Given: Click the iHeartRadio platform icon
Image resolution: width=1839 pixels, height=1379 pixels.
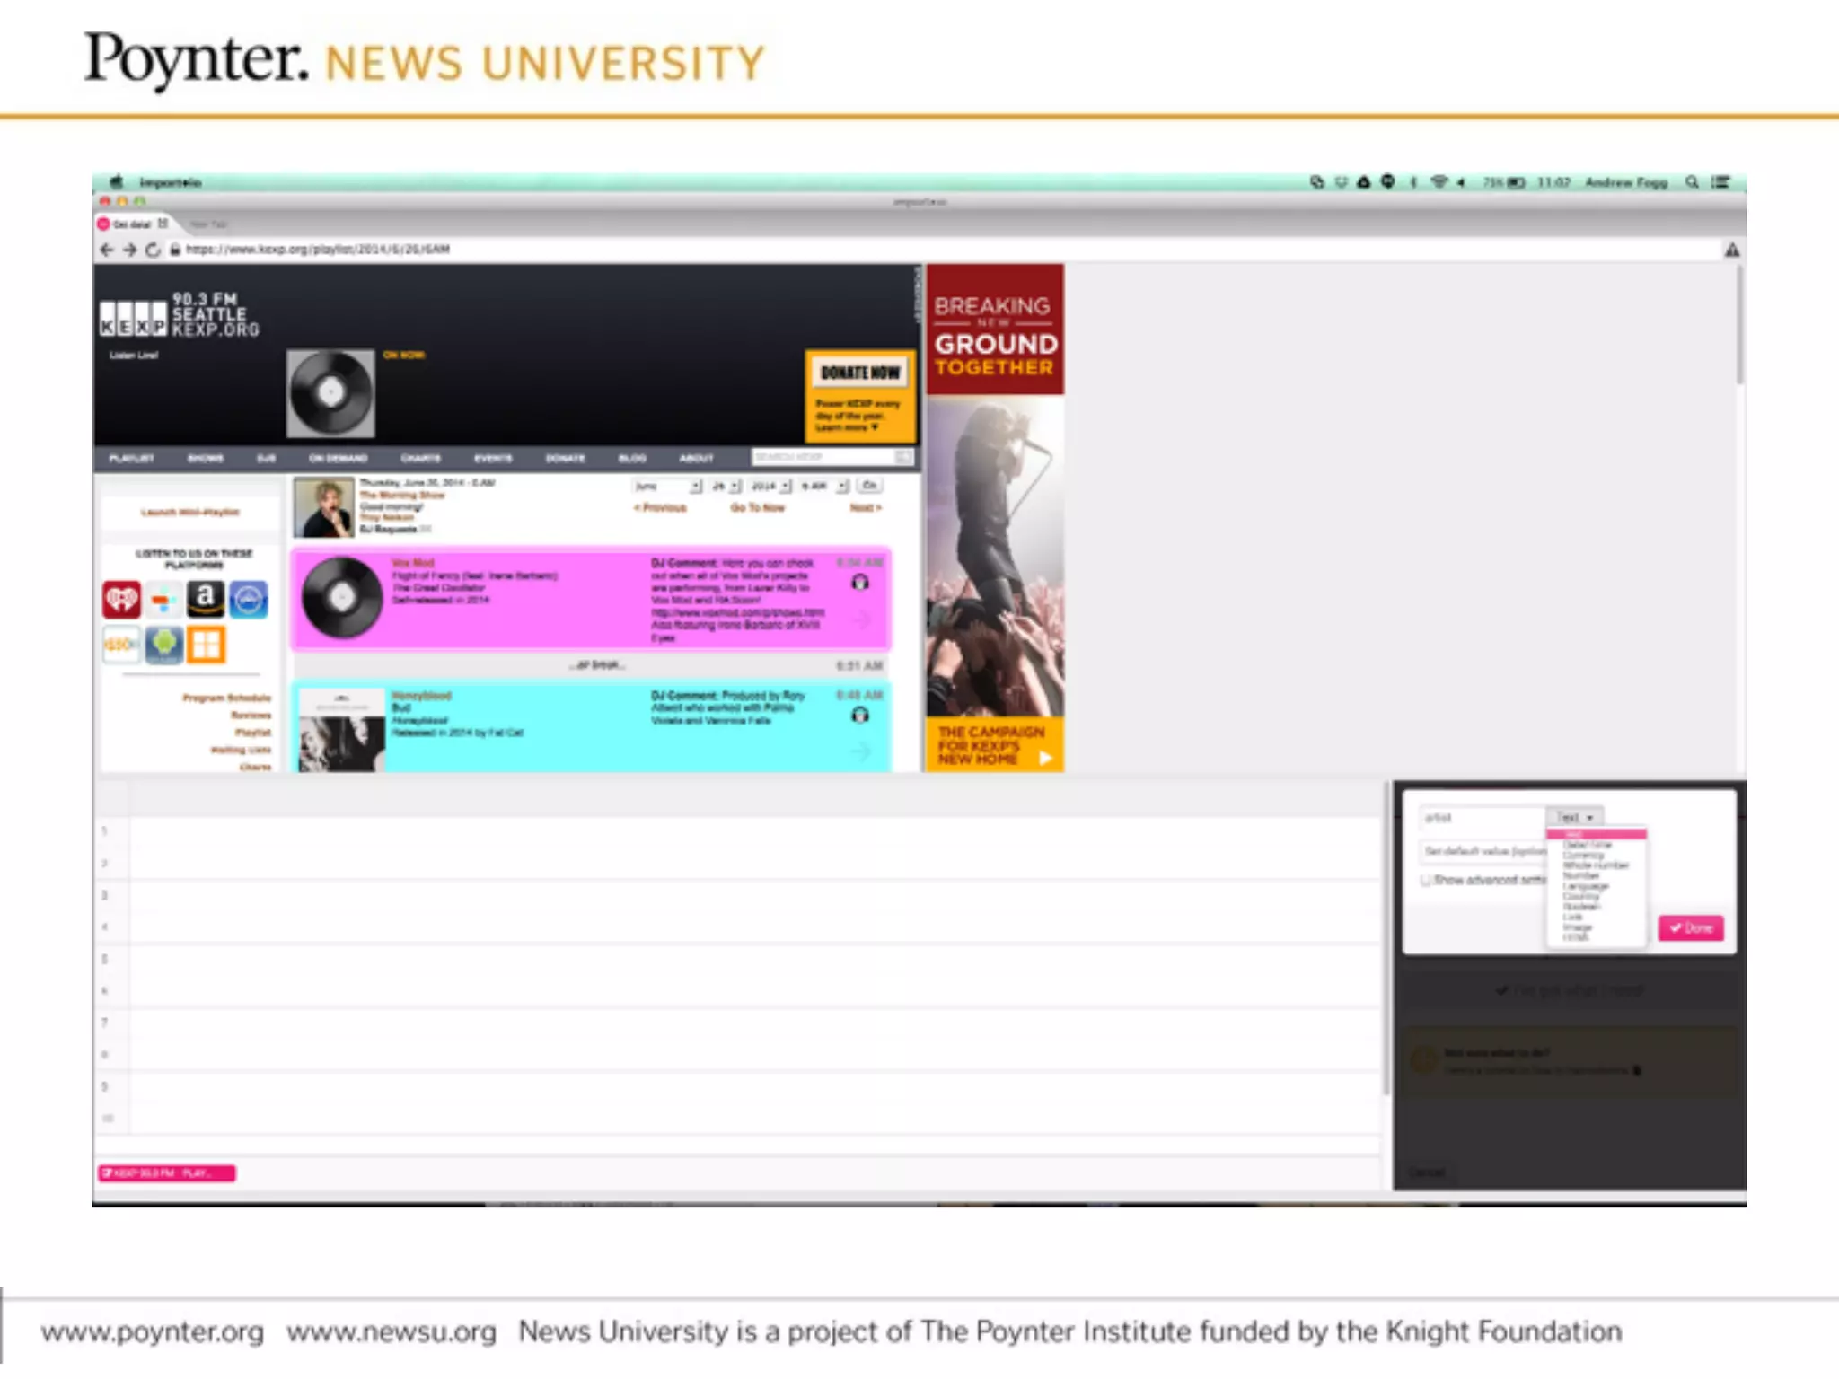Looking at the screenshot, I should (x=121, y=600).
